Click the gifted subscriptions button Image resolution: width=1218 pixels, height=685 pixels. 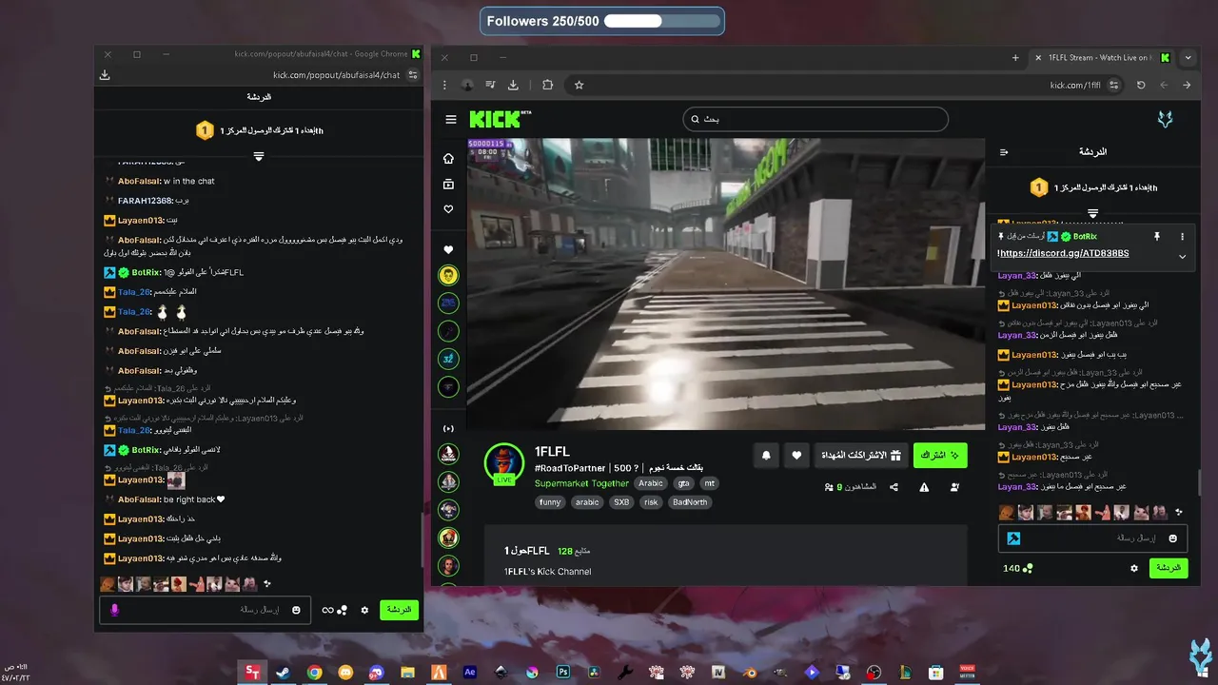point(861,456)
